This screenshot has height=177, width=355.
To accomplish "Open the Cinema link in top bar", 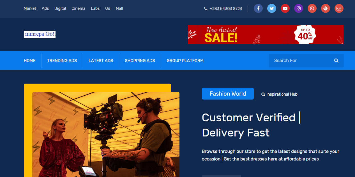I will click(79, 8).
